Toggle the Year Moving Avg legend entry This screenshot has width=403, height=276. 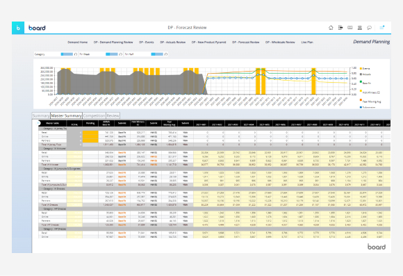[x=370, y=101]
